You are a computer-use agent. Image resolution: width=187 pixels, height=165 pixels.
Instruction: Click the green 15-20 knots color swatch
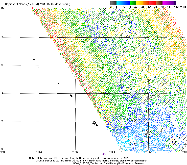[133, 3]
